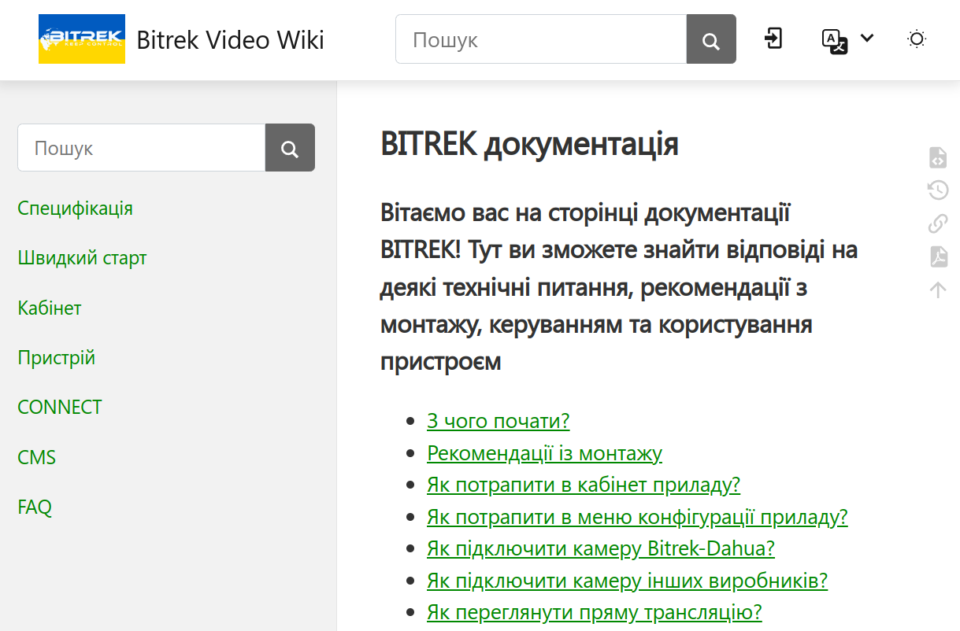Toggle the light/dark theme sun icon
960x631 pixels.
(917, 39)
